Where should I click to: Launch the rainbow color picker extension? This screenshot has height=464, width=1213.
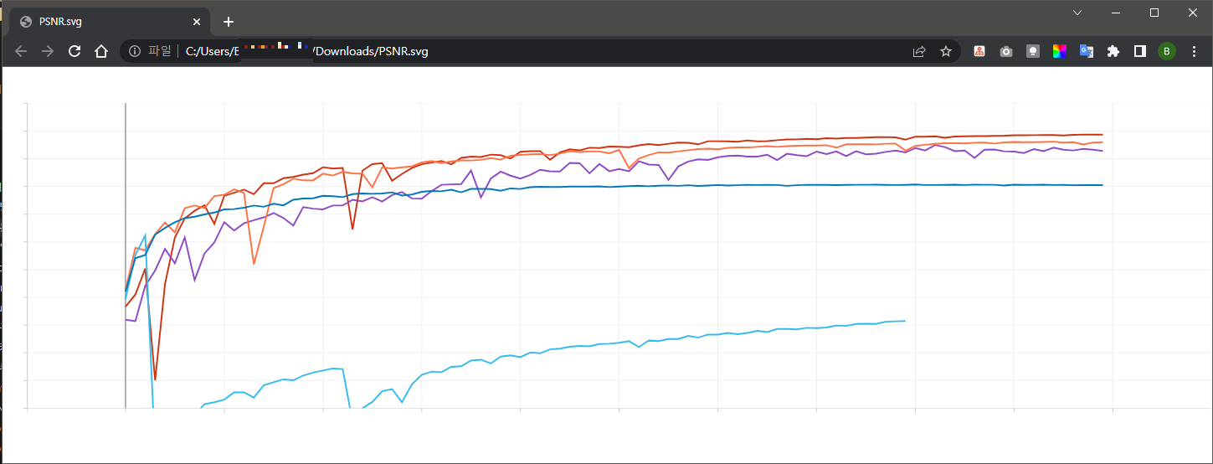pyautogui.click(x=1060, y=51)
